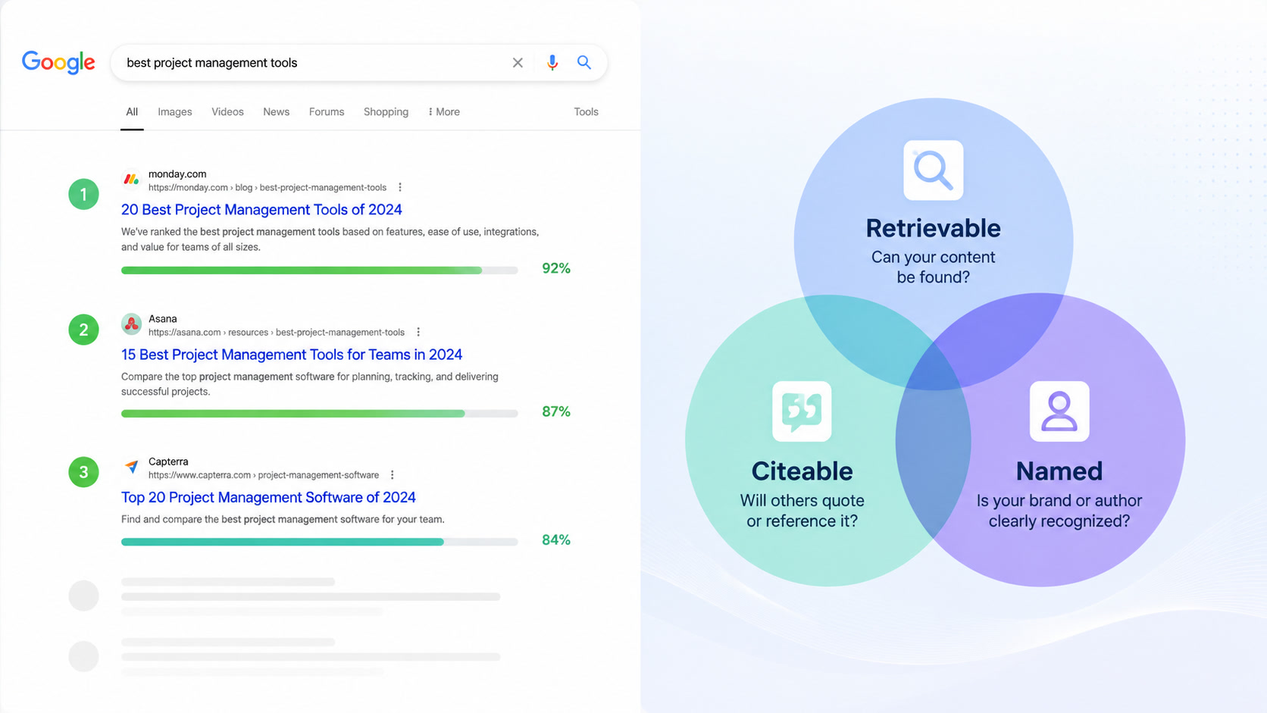Open the News tab

pyautogui.click(x=277, y=112)
